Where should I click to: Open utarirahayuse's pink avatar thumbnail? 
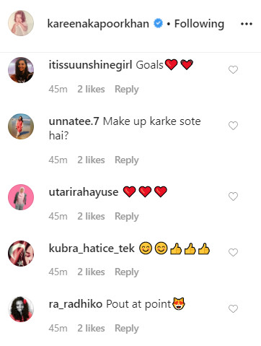pos(21,197)
